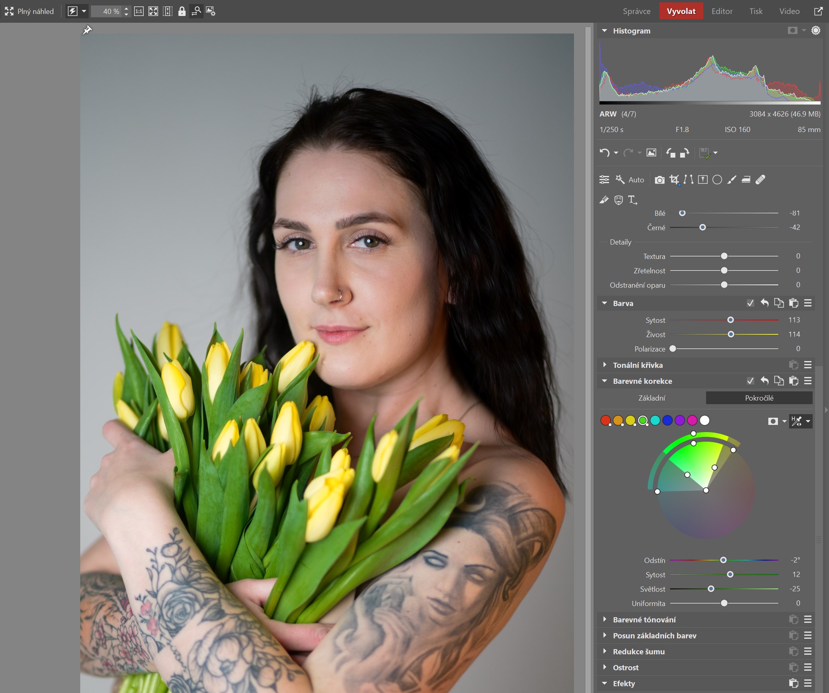The image size is (829, 693).
Task: Select the filter brush tool
Action: (732, 180)
